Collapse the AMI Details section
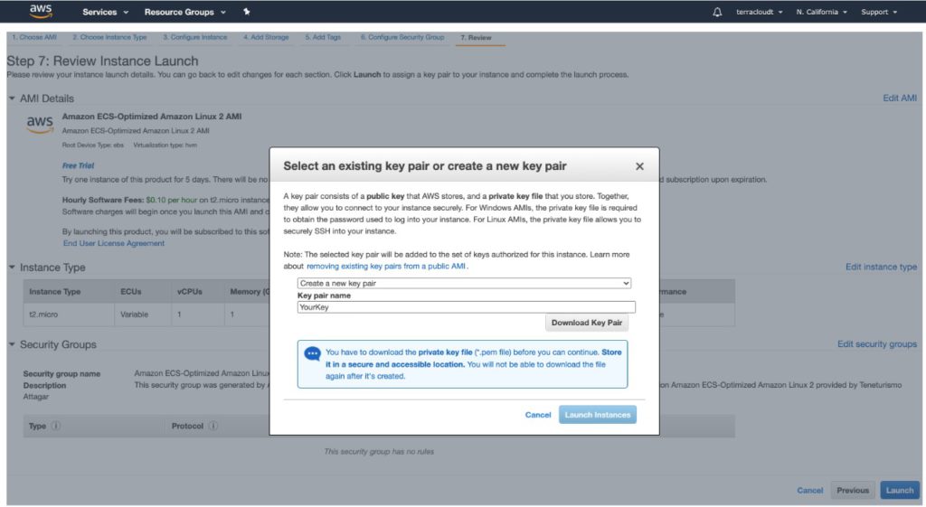926x507 pixels. [12, 99]
